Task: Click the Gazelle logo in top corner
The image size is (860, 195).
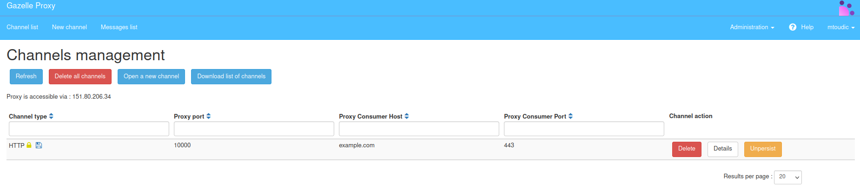Action: click(847, 8)
